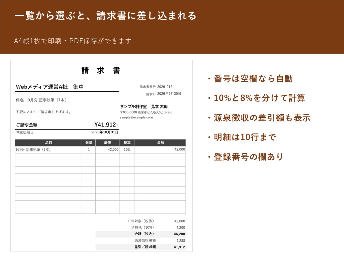This screenshot has width=344, height=258.
Task: Click the net amount 41,912 in totals
Action: [179, 247]
